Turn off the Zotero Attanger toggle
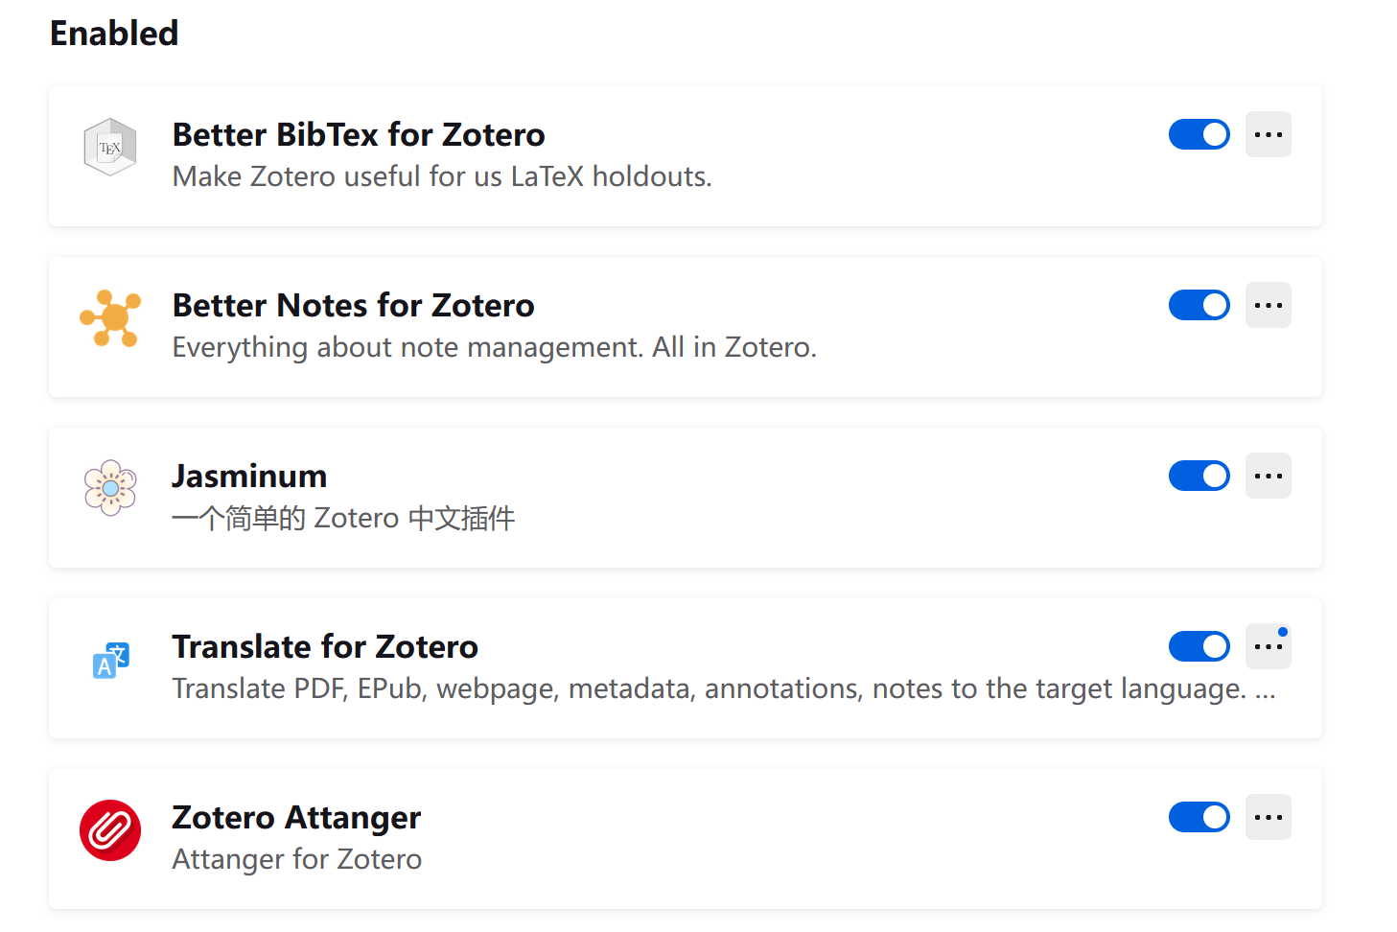 click(x=1199, y=816)
